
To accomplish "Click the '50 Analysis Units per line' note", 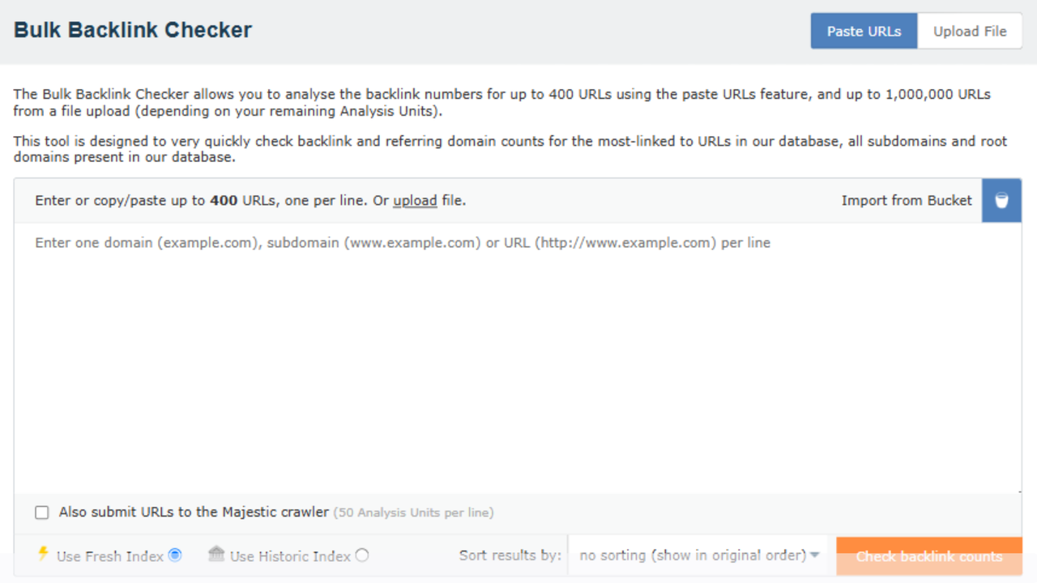I will (413, 513).
